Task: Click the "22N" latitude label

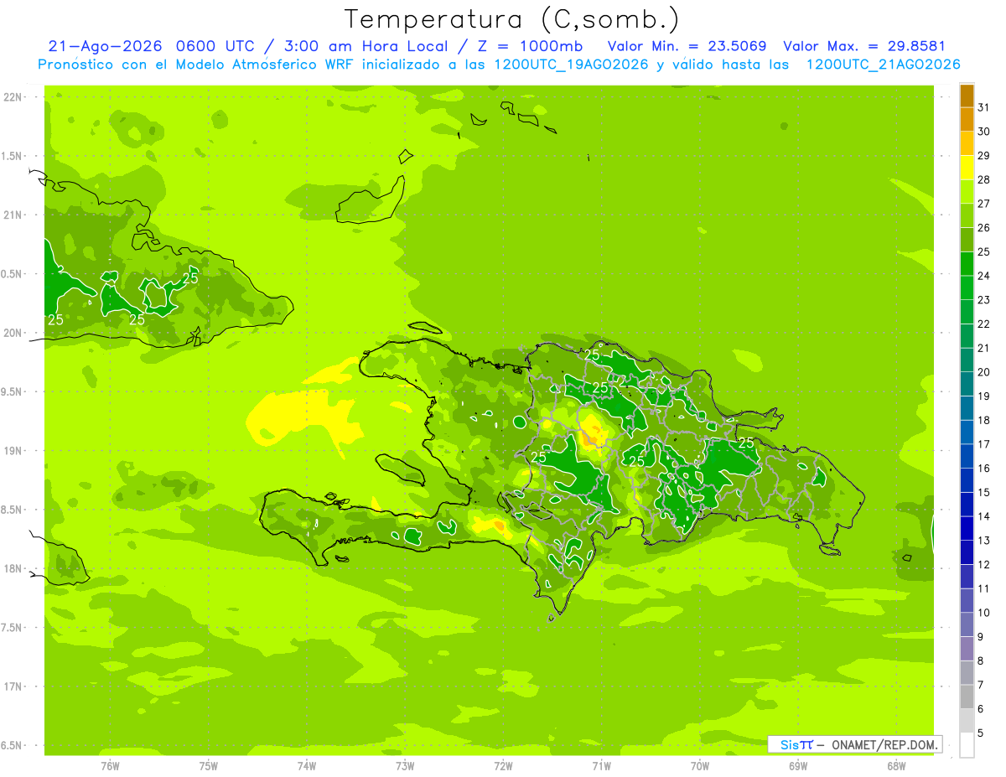Action: tap(13, 97)
